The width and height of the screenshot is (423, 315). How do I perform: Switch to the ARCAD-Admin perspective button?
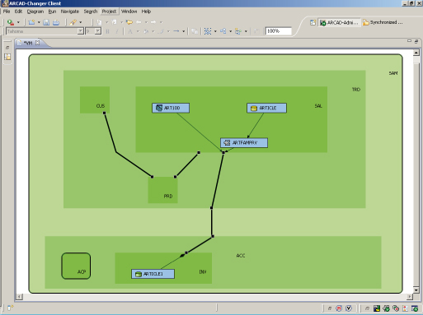click(339, 22)
